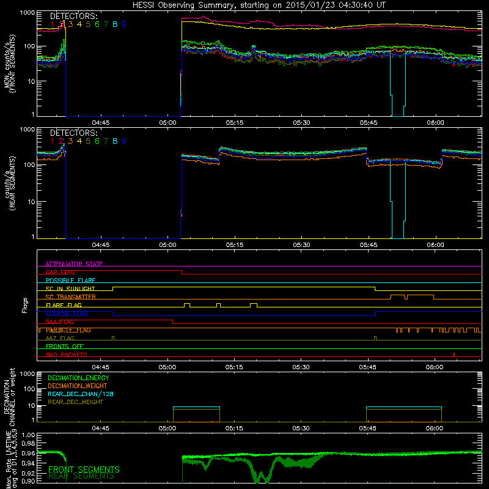Click the ATTENUATOR STATE flag label
Screen dimensions: 489x489
[74, 264]
